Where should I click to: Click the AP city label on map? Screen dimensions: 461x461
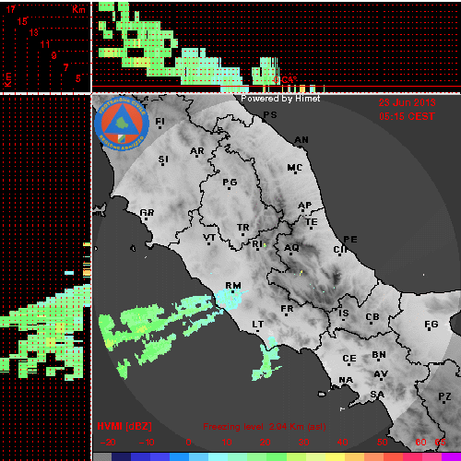pos(305,205)
